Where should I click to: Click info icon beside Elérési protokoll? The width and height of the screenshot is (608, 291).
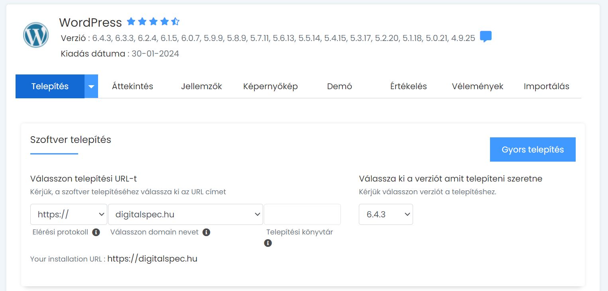click(96, 232)
